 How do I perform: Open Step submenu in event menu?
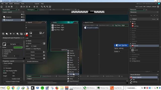(73, 58)
